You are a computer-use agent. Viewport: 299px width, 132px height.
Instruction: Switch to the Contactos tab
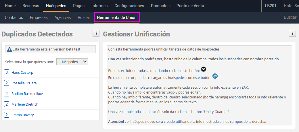coord(14,18)
